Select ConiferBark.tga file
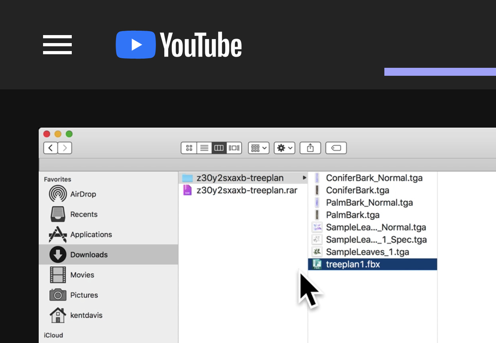496x343 pixels. pos(373,190)
